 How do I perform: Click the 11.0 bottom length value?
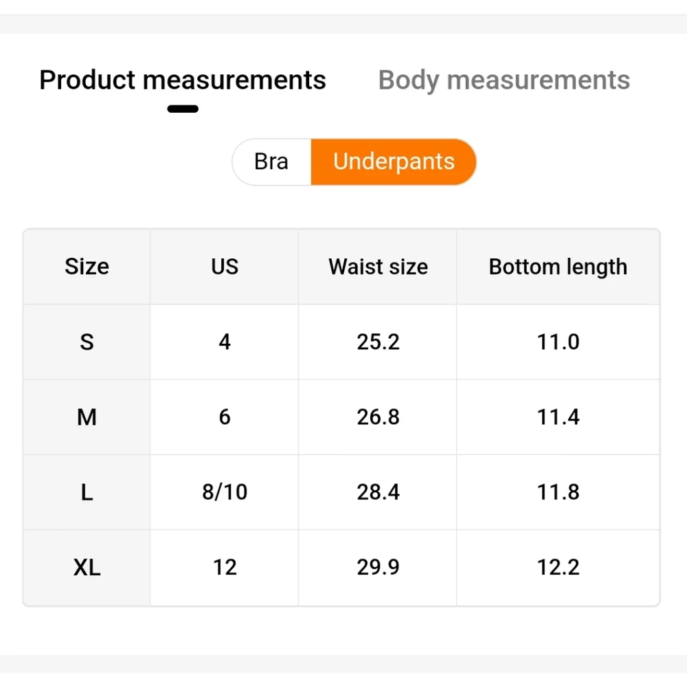[558, 342]
